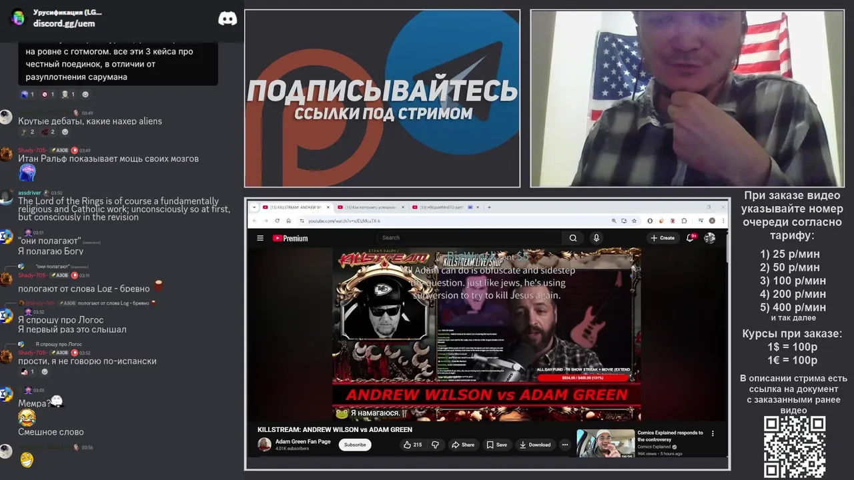This screenshot has width=854, height=480.
Task: Open Adam Green Fan Page channel name
Action: tap(303, 441)
